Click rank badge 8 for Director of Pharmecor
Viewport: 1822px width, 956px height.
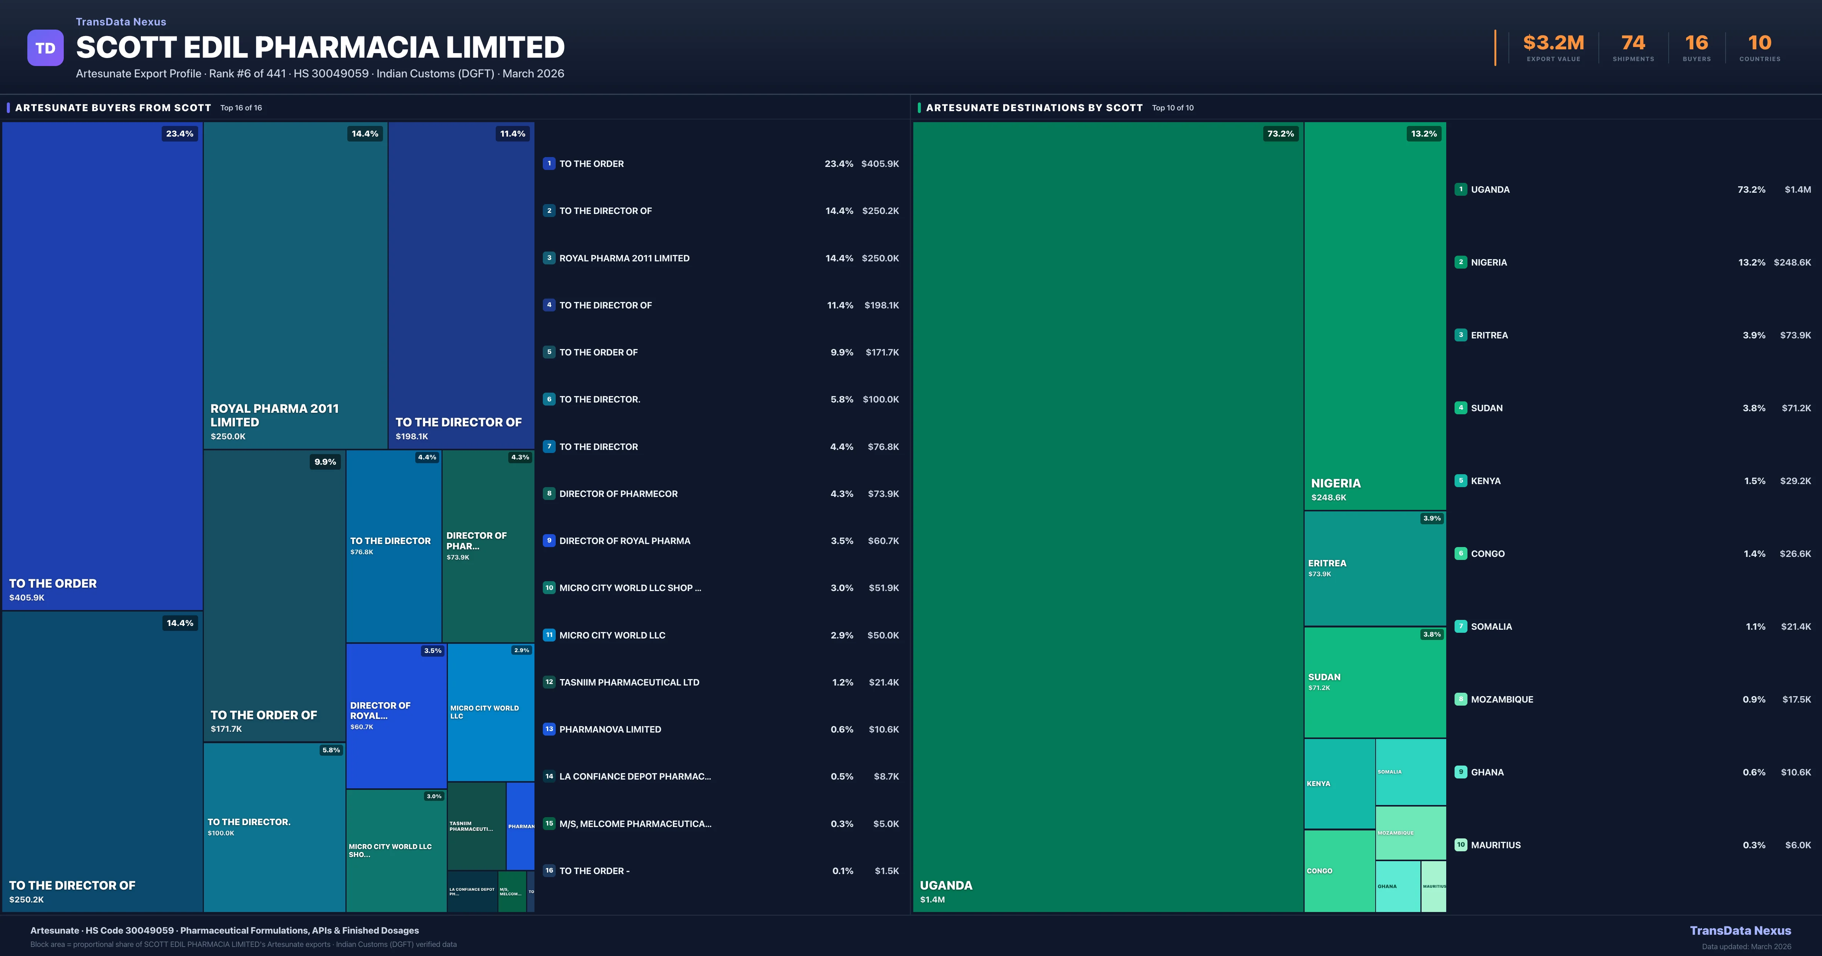pos(549,494)
